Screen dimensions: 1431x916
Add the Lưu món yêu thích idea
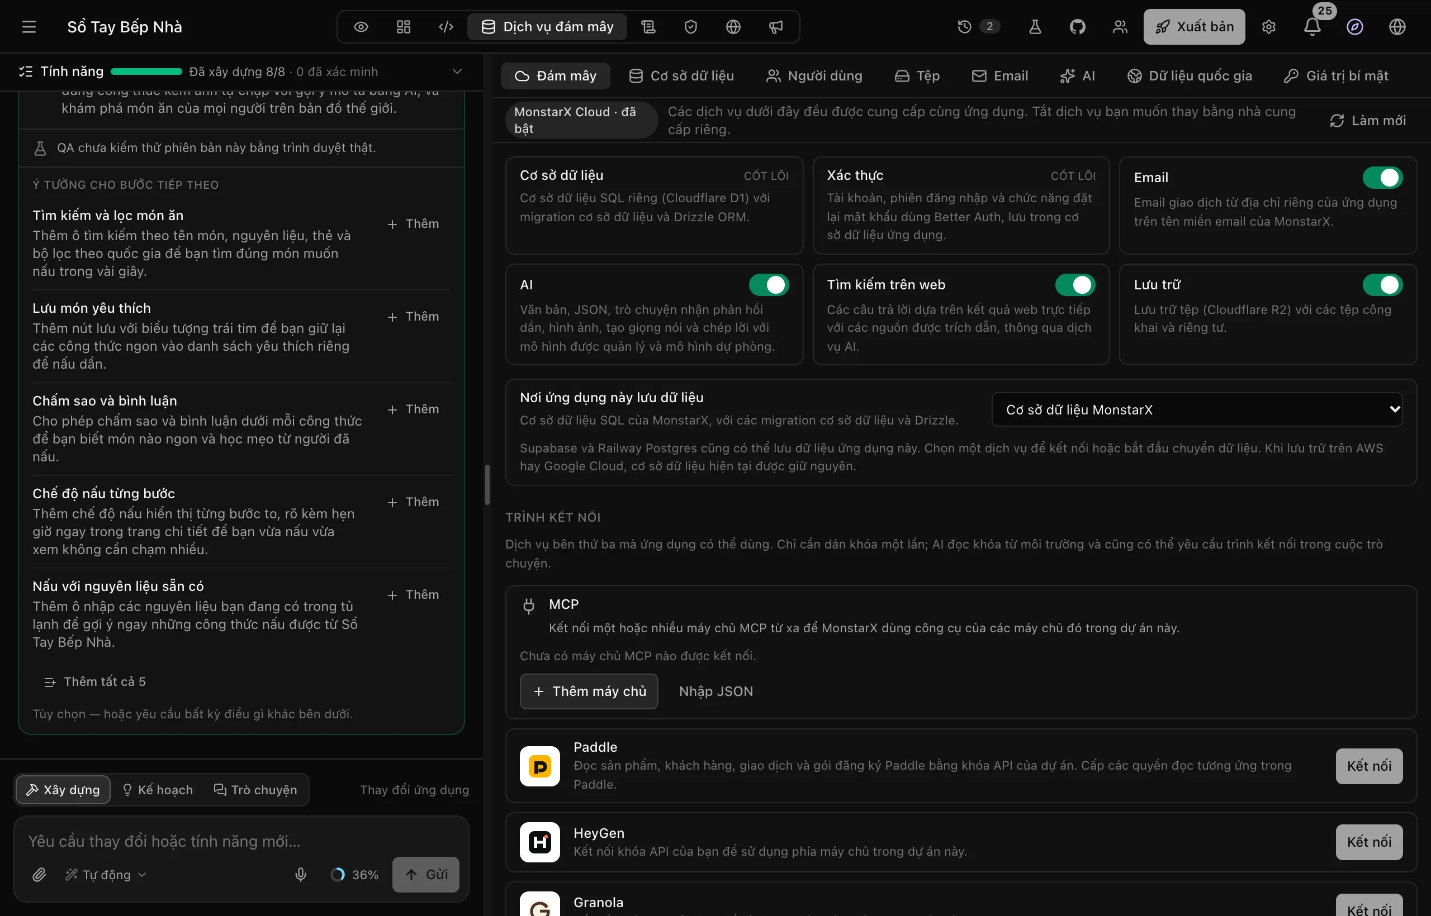413,317
